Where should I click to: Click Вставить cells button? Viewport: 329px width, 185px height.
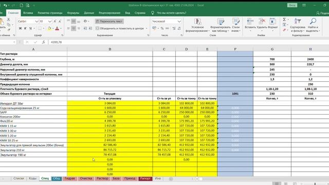click(250, 25)
